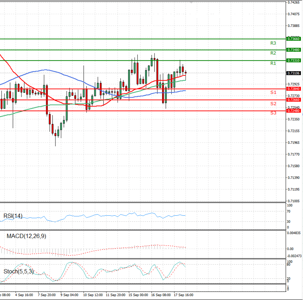The width and height of the screenshot is (303, 300).
Task: Click the 0.71580 price axis value
Action: (x=294, y=166)
